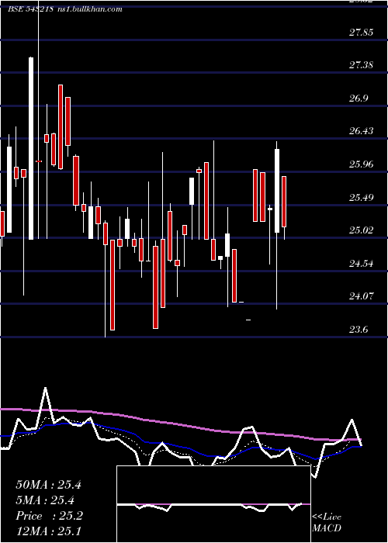Click the Price : 25.2 readout
The height and width of the screenshot is (543, 388).
(x=50, y=516)
